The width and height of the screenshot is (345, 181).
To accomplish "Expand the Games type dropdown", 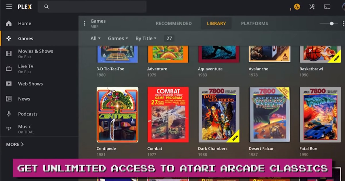I will (118, 38).
